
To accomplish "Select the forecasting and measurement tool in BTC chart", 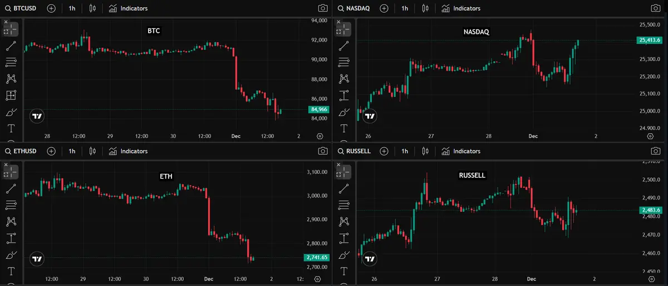I will [x=11, y=96].
